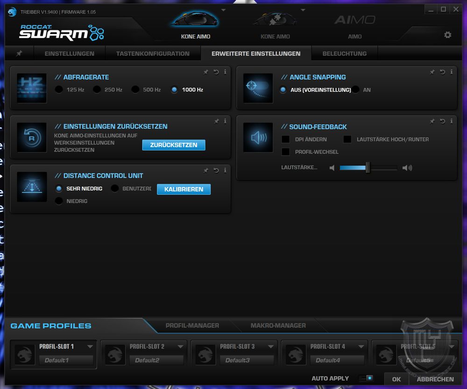Choose NIEDRIG lift-off distance
The height and width of the screenshot is (389, 467).
(59, 201)
